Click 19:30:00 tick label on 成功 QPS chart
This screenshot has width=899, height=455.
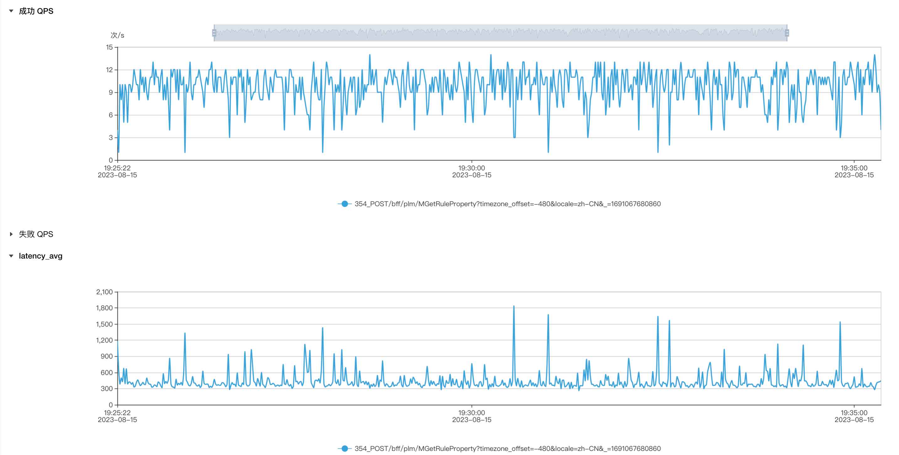471,168
